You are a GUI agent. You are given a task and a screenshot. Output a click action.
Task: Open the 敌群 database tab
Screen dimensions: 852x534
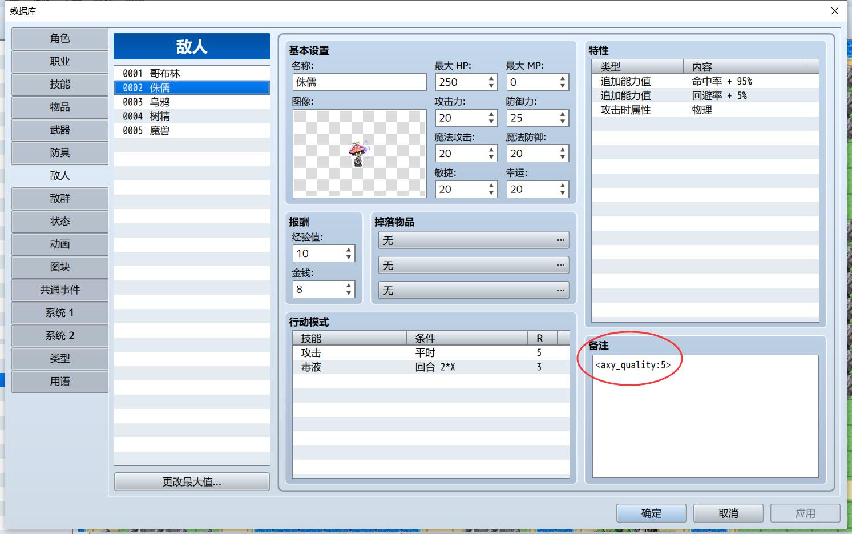[60, 199]
